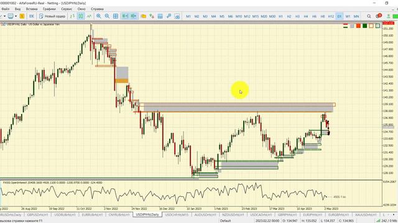Switch to XAUUSDrfd,H1 chart tab
Screen dimensions: 398x223
tap(366, 215)
